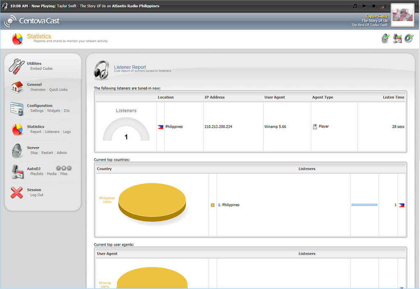Click the 28 secs listen time value
The width and height of the screenshot is (420, 289).
tap(398, 127)
